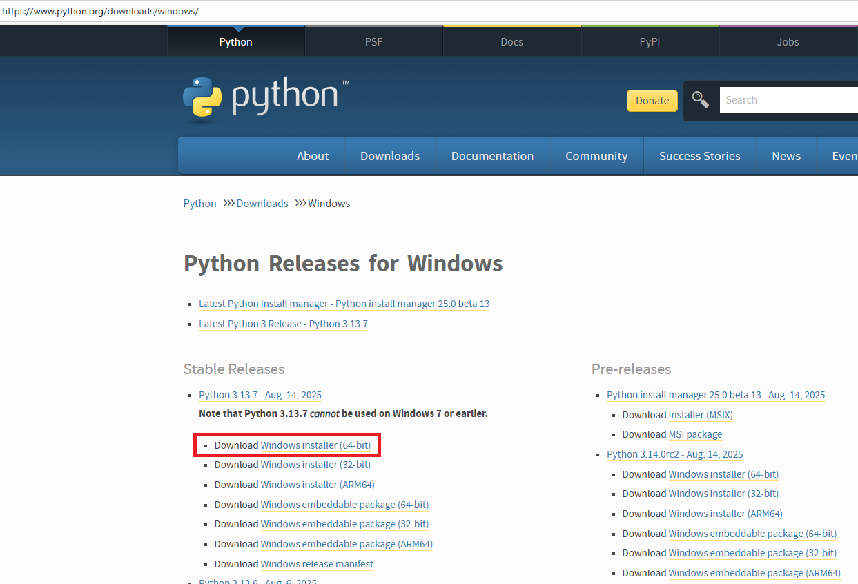858x584 pixels.
Task: Focus the Search input field
Action: click(x=788, y=100)
